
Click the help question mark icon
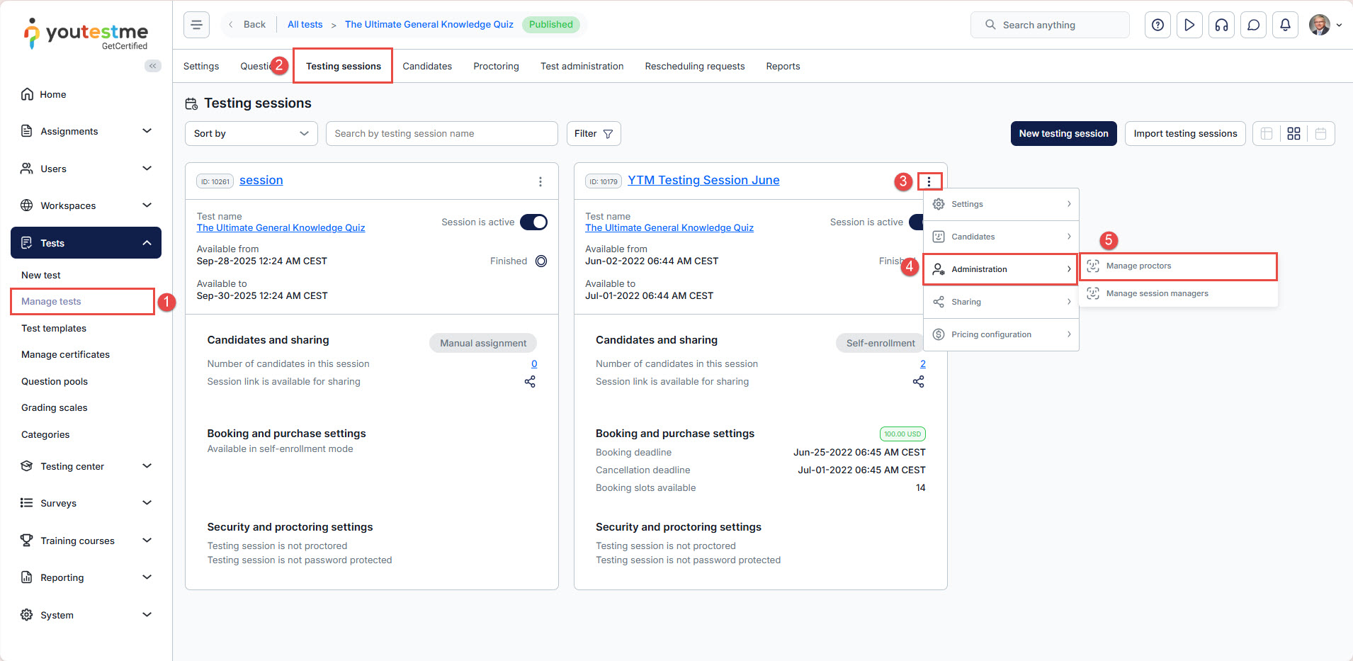1157,25
